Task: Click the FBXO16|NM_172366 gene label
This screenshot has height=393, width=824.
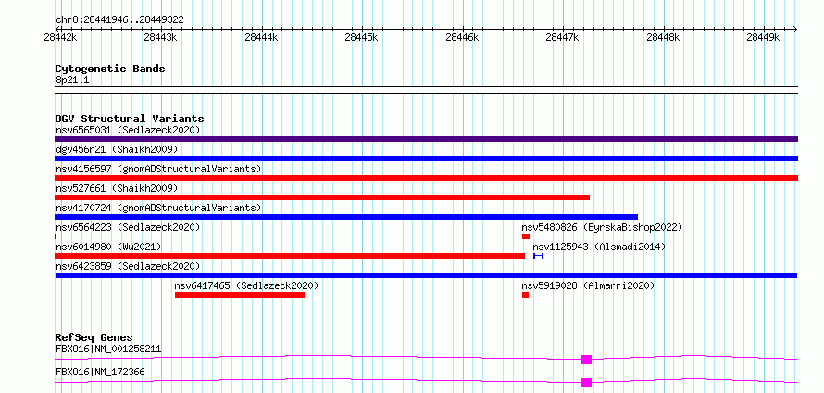Action: [100, 372]
